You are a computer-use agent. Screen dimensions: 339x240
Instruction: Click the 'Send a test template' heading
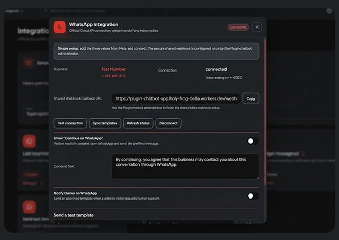74,215
